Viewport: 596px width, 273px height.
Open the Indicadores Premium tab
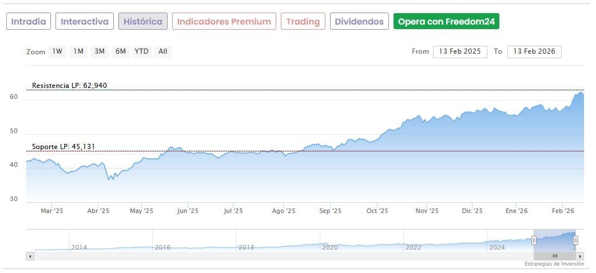(224, 22)
